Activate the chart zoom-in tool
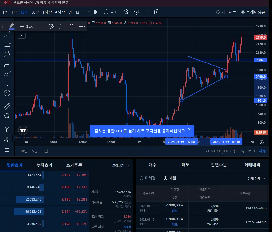This screenshot has width=272, height=232. (7, 116)
